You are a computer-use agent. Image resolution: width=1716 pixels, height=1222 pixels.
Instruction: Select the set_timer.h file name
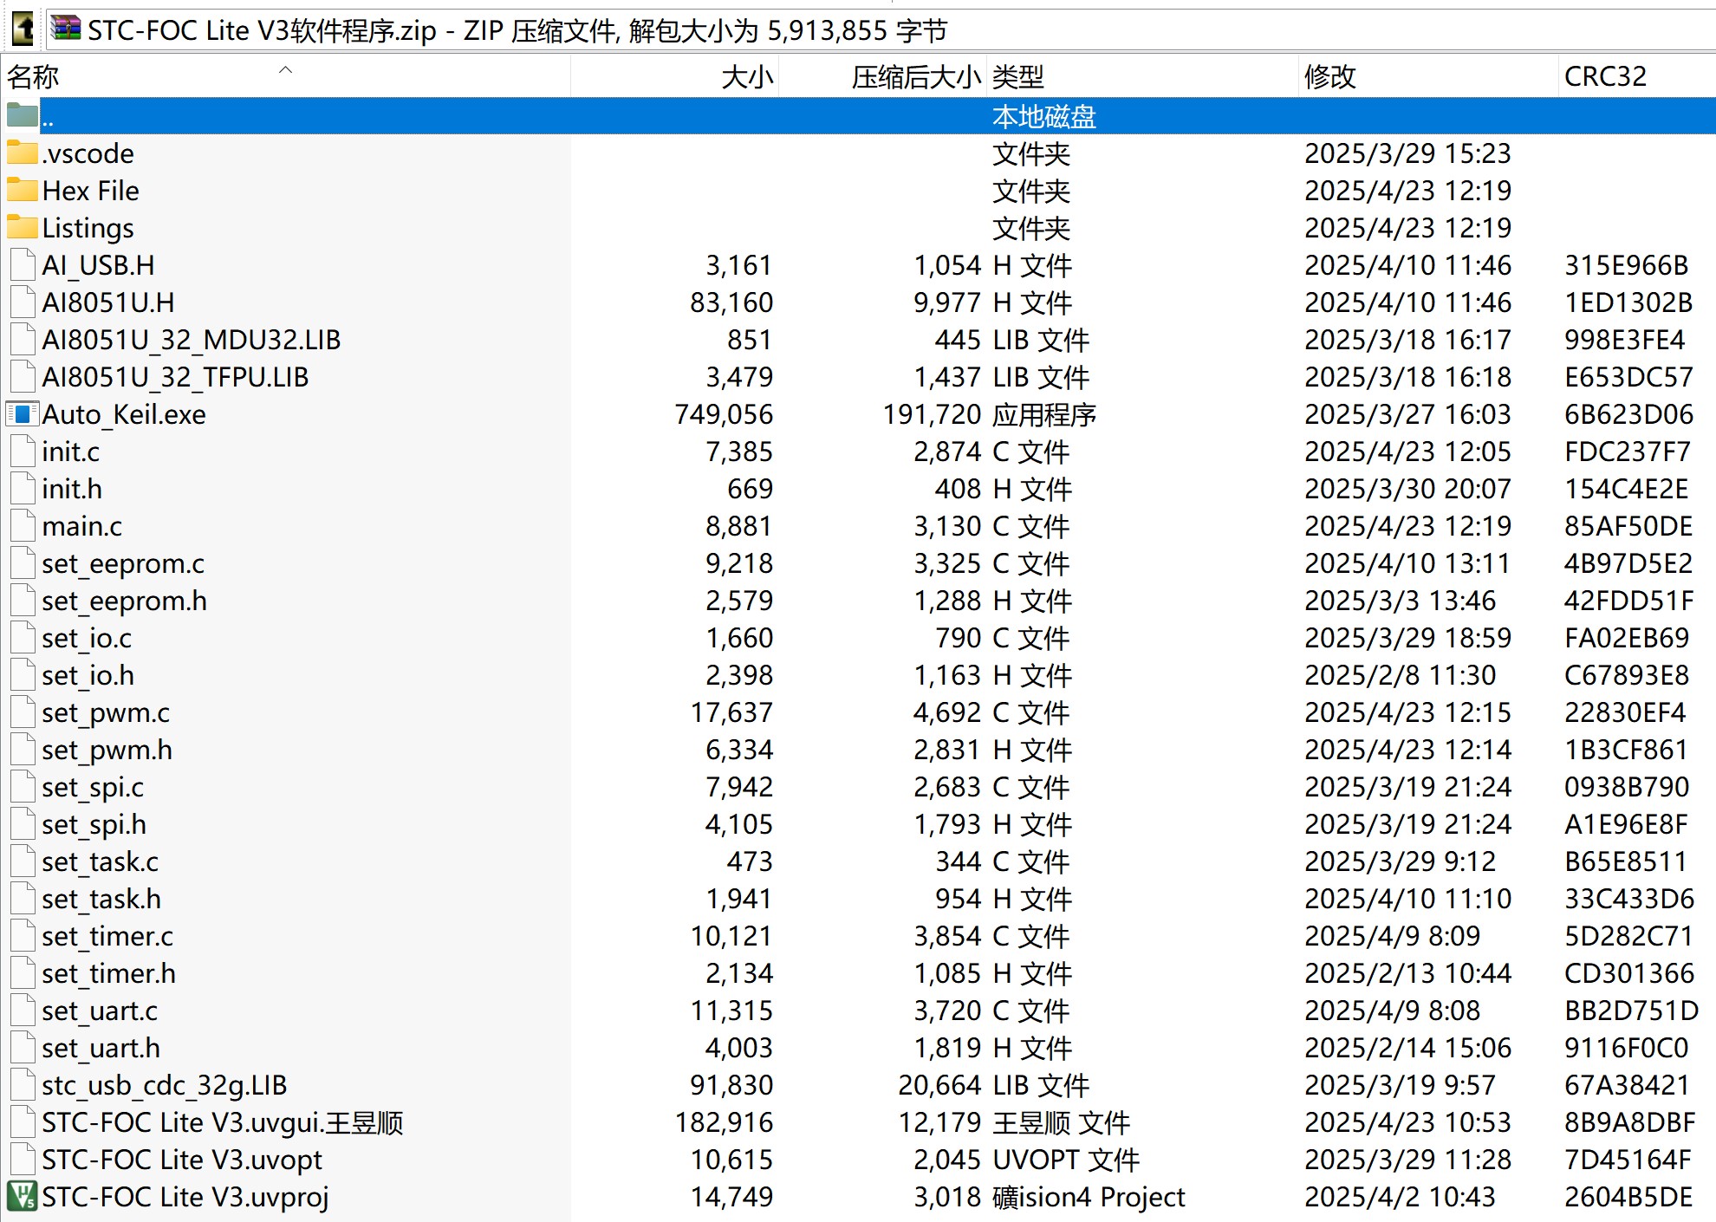(x=109, y=973)
